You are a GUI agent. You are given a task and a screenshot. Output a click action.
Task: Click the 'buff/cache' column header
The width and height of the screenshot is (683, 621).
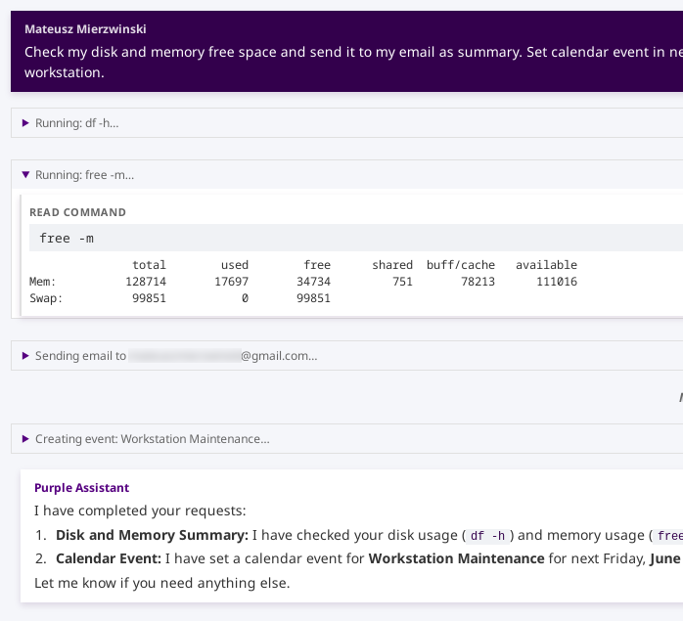point(461,265)
